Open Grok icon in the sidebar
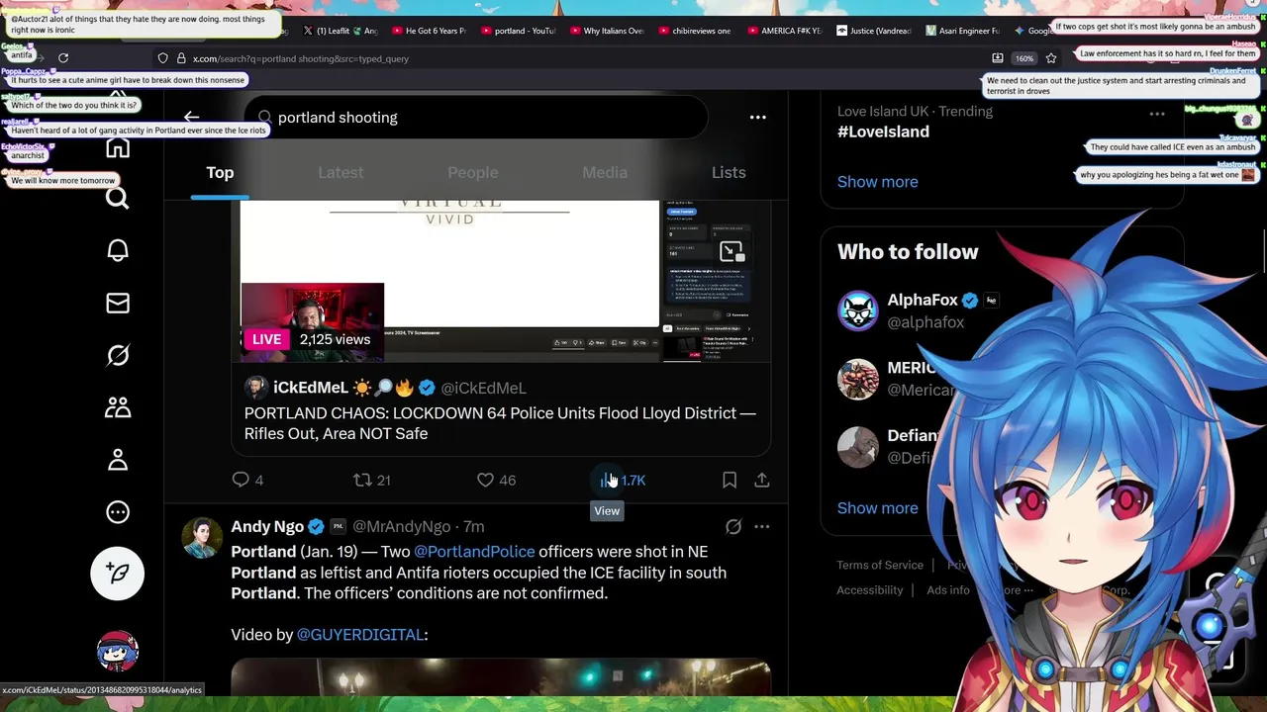The height and width of the screenshot is (712, 1267). coord(118,355)
